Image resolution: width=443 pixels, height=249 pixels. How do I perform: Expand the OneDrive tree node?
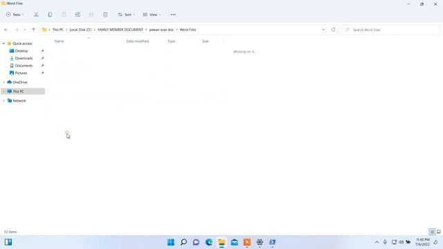click(3, 82)
